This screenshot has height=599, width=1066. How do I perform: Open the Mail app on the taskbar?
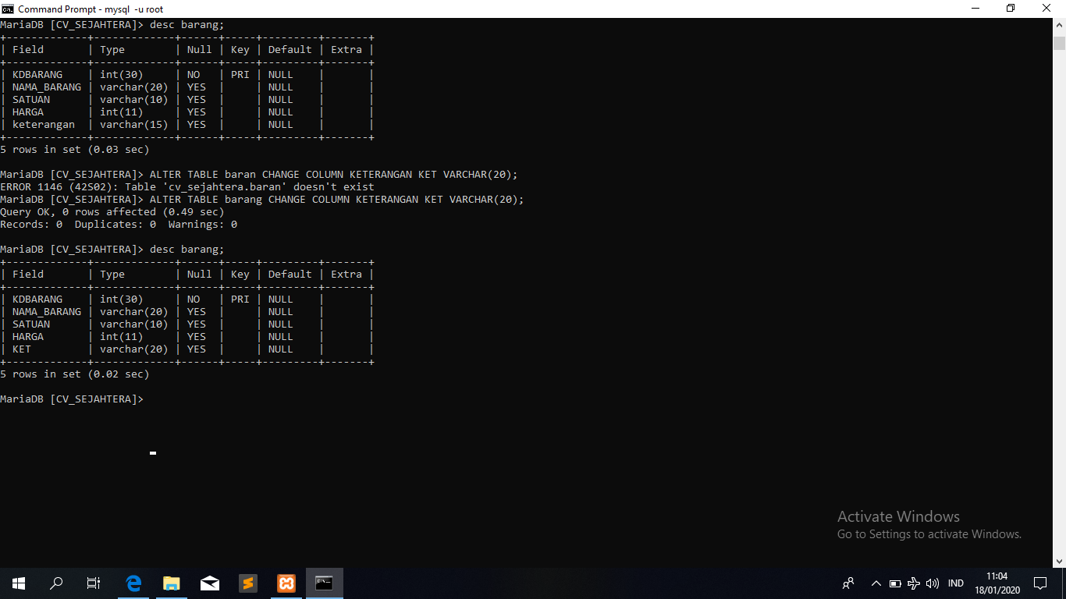click(210, 583)
